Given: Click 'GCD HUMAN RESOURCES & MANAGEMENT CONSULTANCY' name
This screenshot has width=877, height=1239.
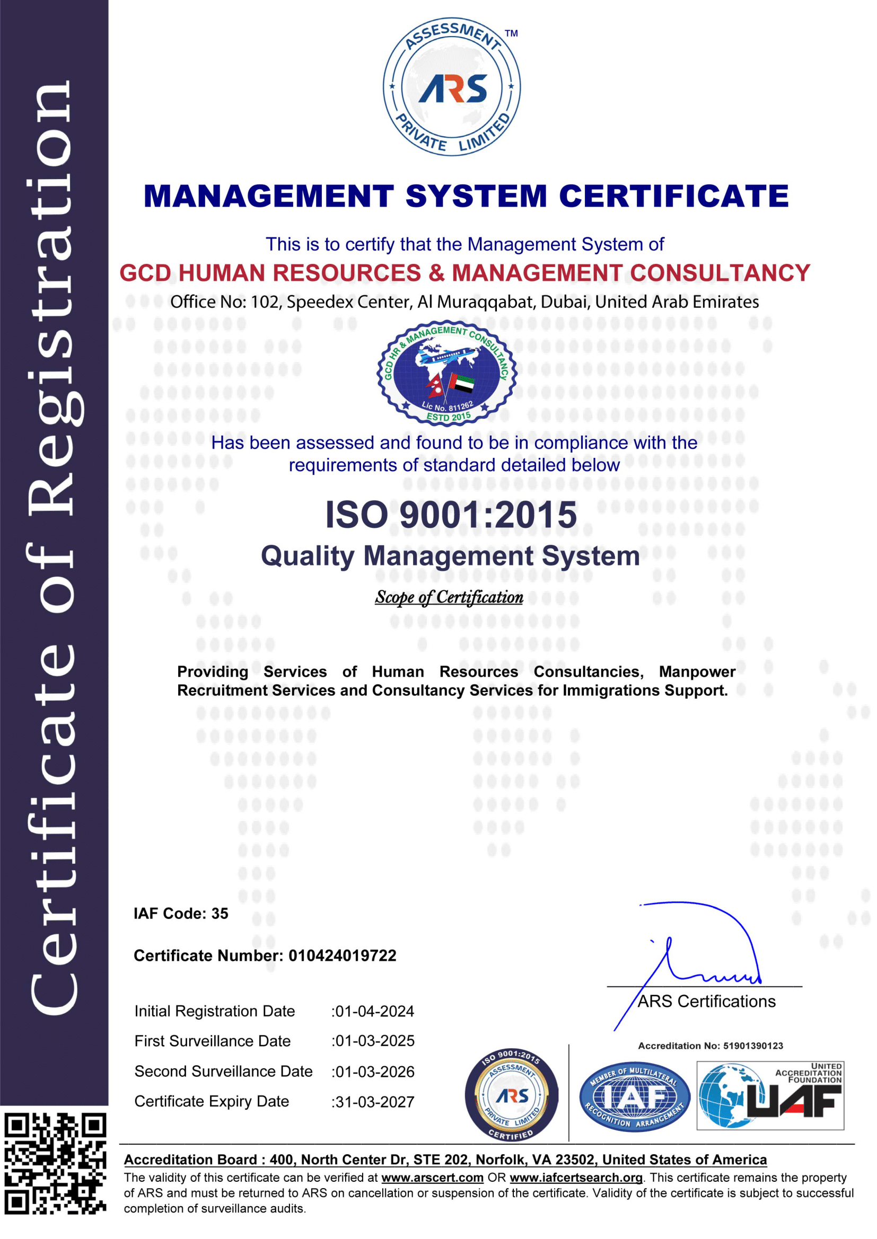Looking at the screenshot, I should pyautogui.click(x=464, y=272).
